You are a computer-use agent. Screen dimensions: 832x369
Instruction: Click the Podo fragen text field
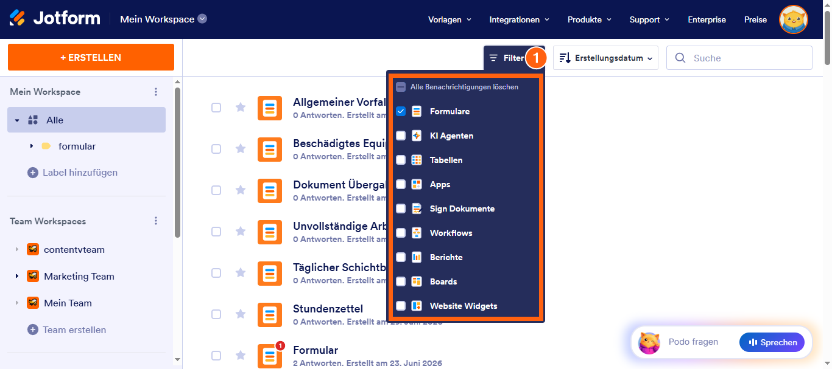click(693, 342)
